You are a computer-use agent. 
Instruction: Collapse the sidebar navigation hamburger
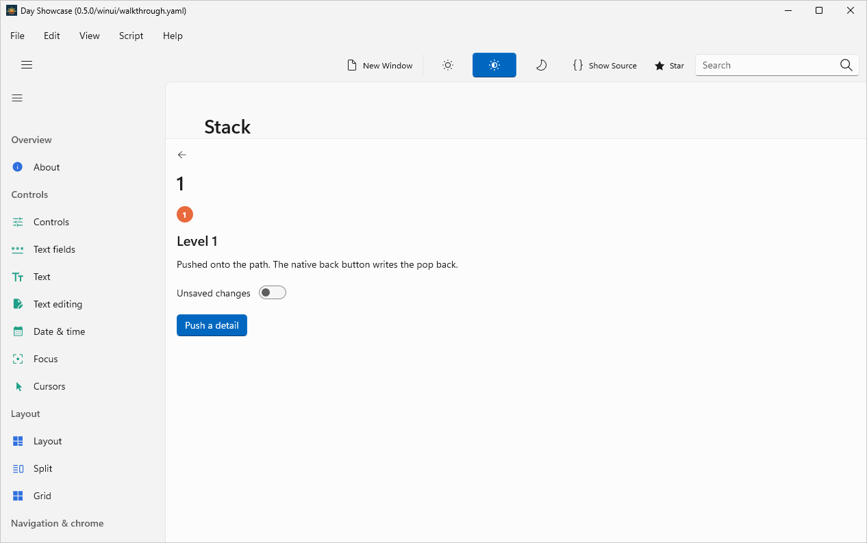click(x=17, y=98)
